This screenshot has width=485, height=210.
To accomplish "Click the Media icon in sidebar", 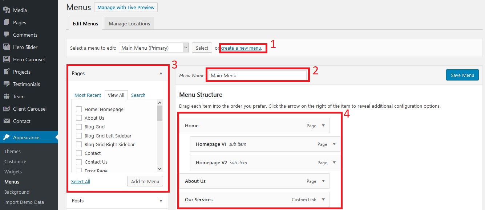I will [7, 10].
